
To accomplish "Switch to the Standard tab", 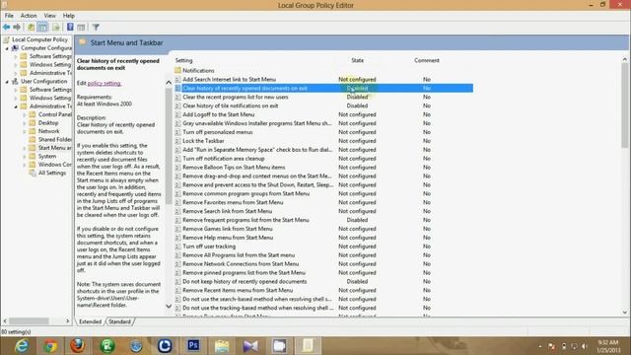I will (x=119, y=321).
